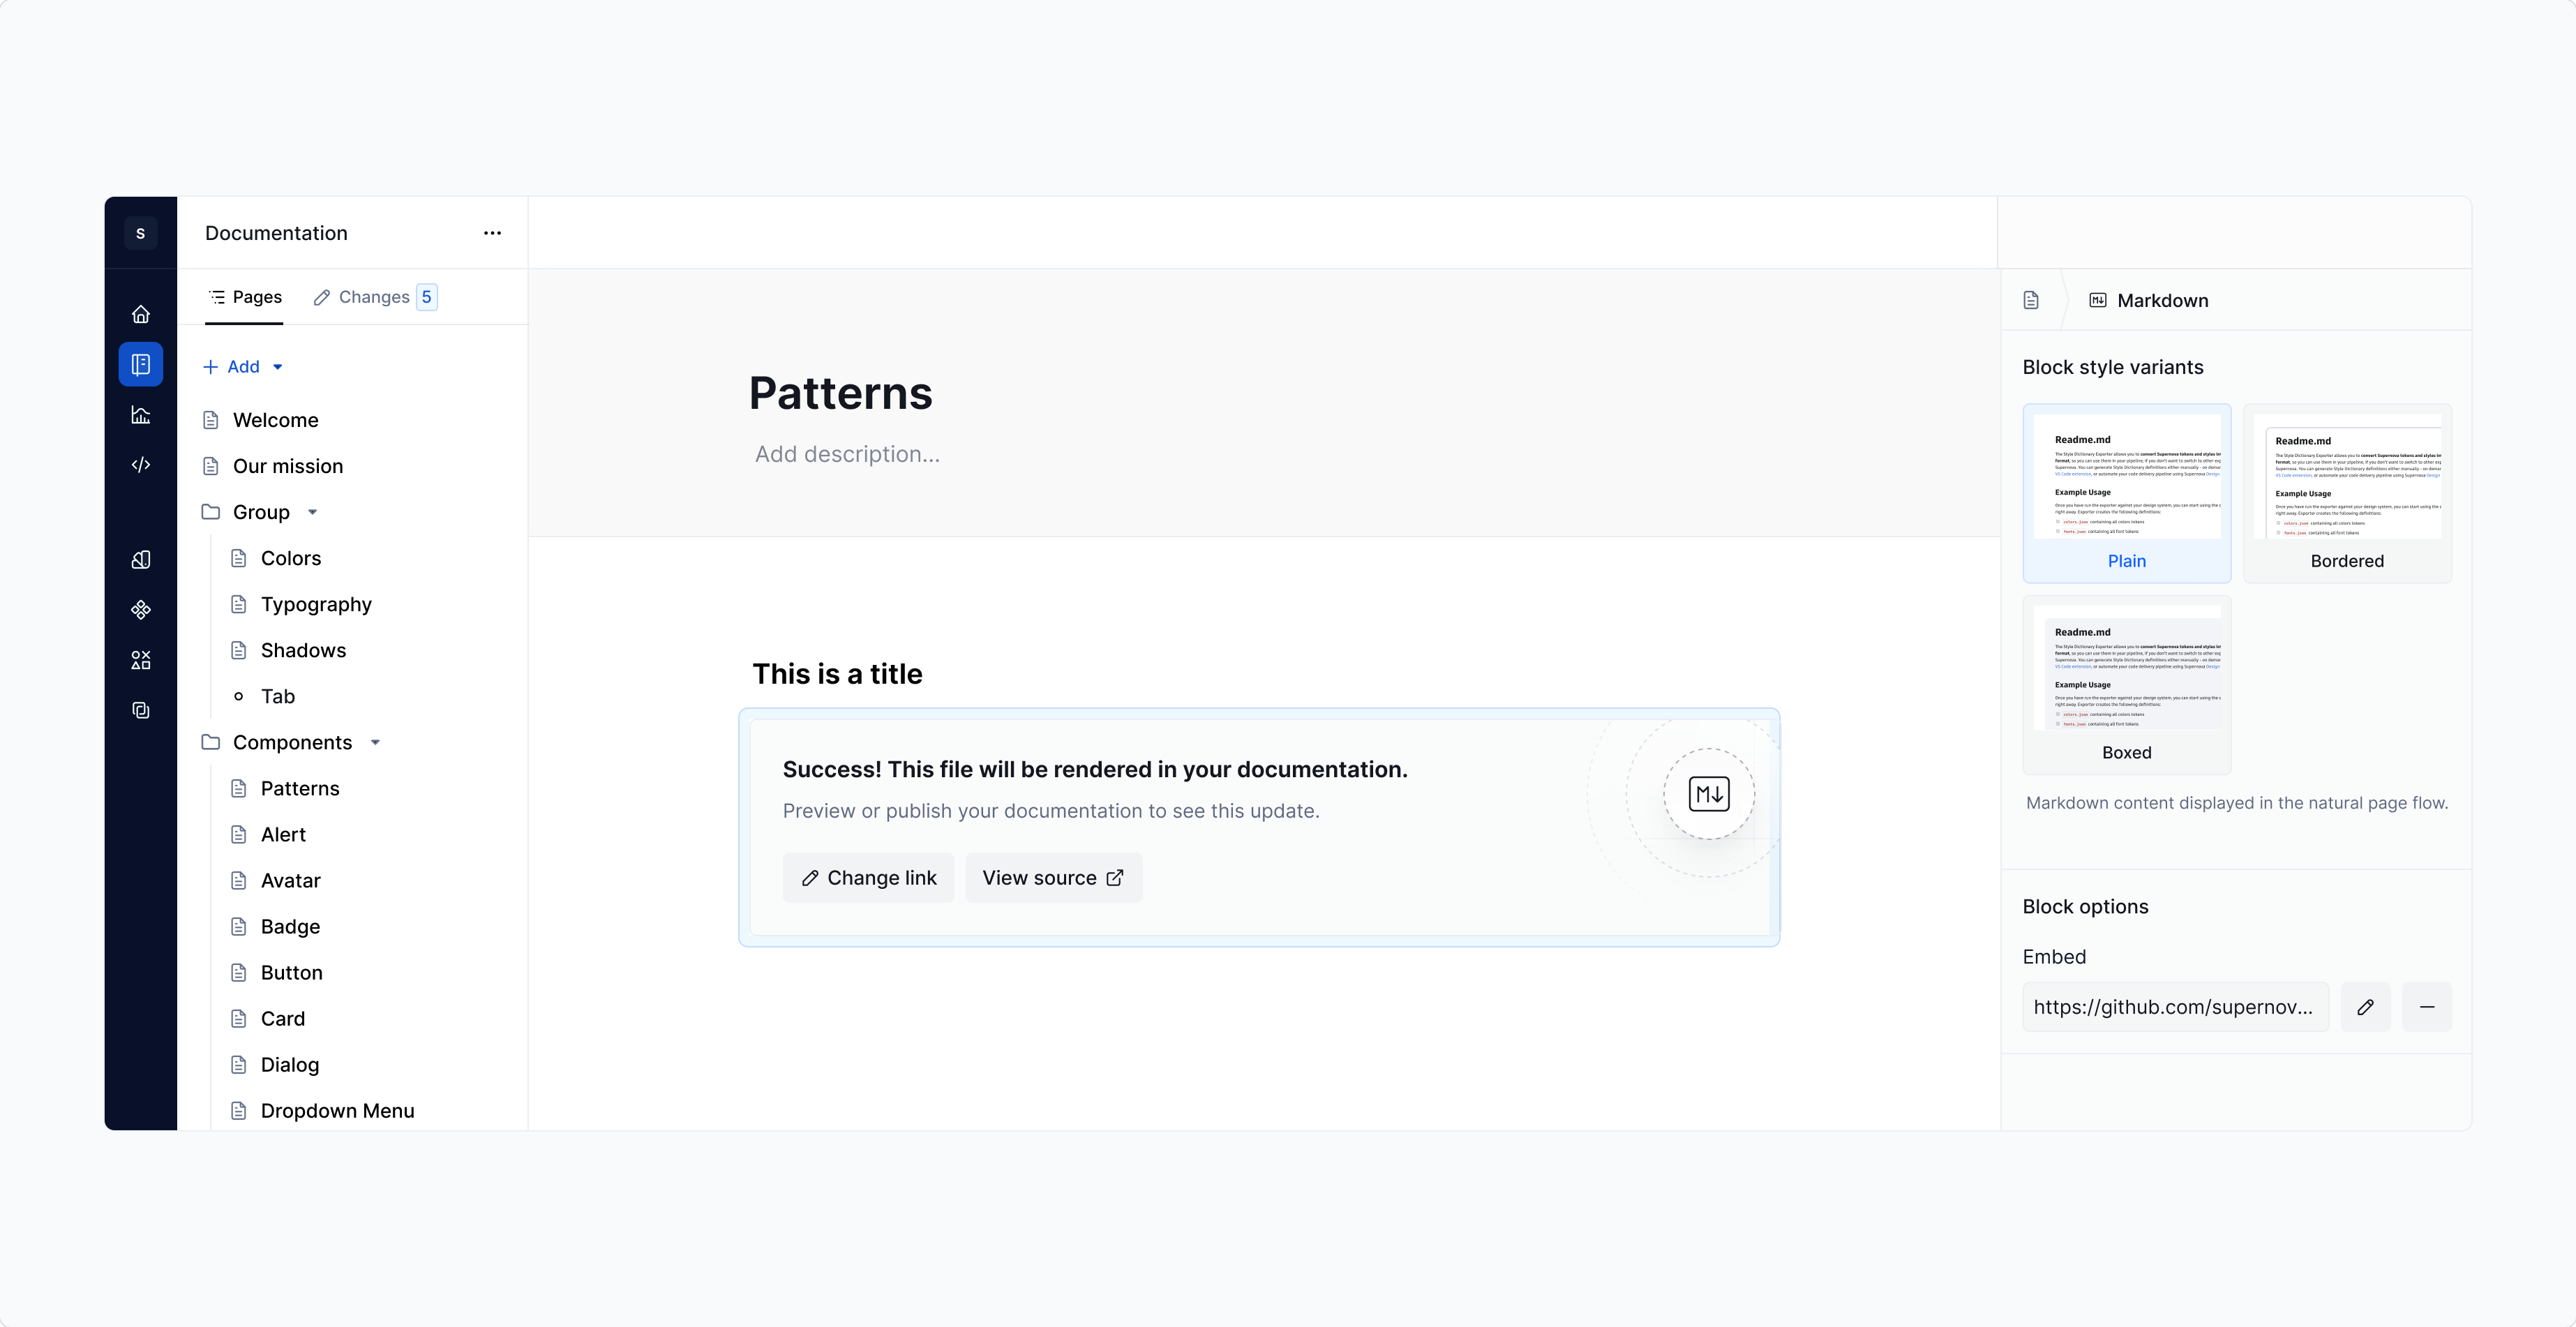
Task: Open View source in a new tab
Action: pyautogui.click(x=1053, y=877)
